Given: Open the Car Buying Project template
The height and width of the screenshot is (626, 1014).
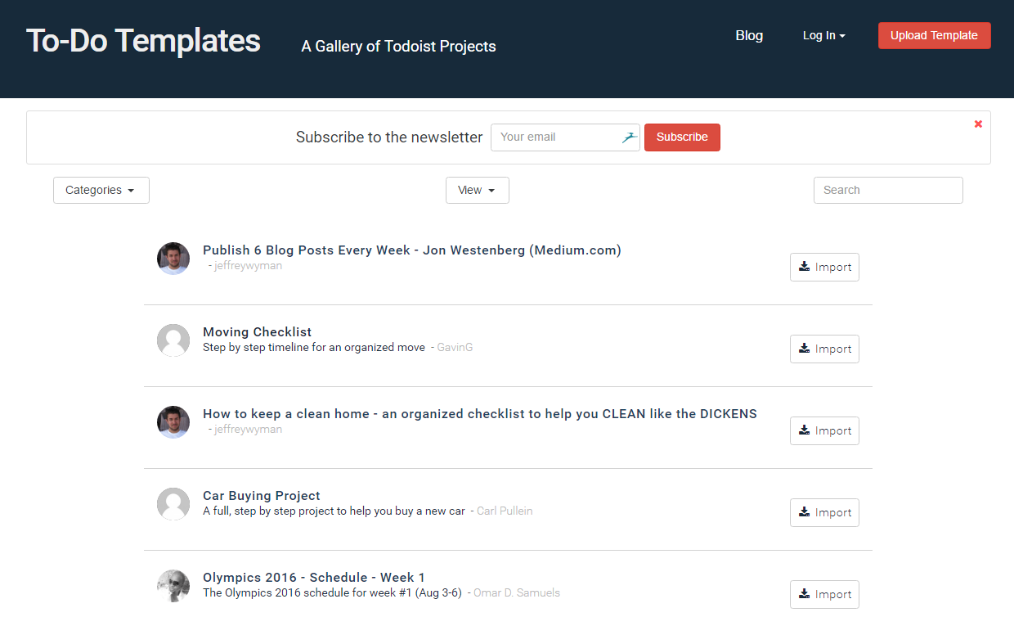Looking at the screenshot, I should pos(262,495).
